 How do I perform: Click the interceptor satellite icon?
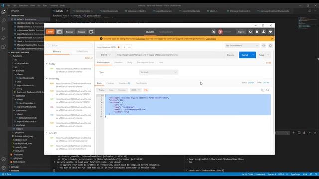pos(214,32)
